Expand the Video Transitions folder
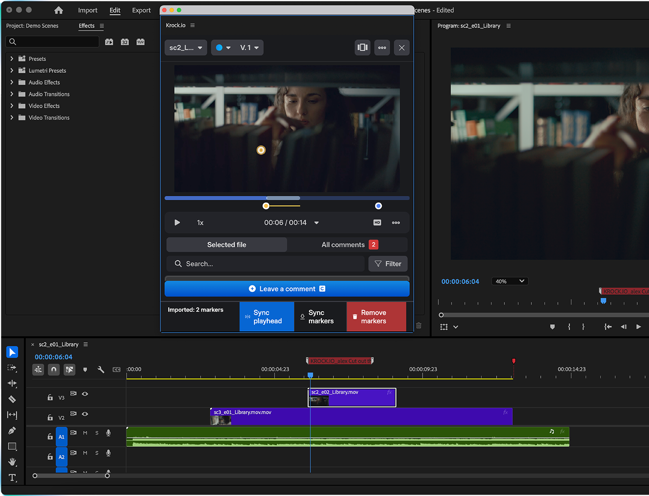 pyautogui.click(x=11, y=117)
